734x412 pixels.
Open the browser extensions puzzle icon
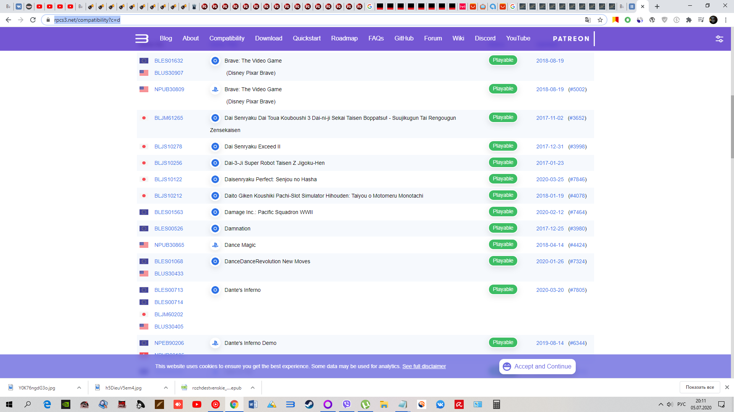point(689,20)
